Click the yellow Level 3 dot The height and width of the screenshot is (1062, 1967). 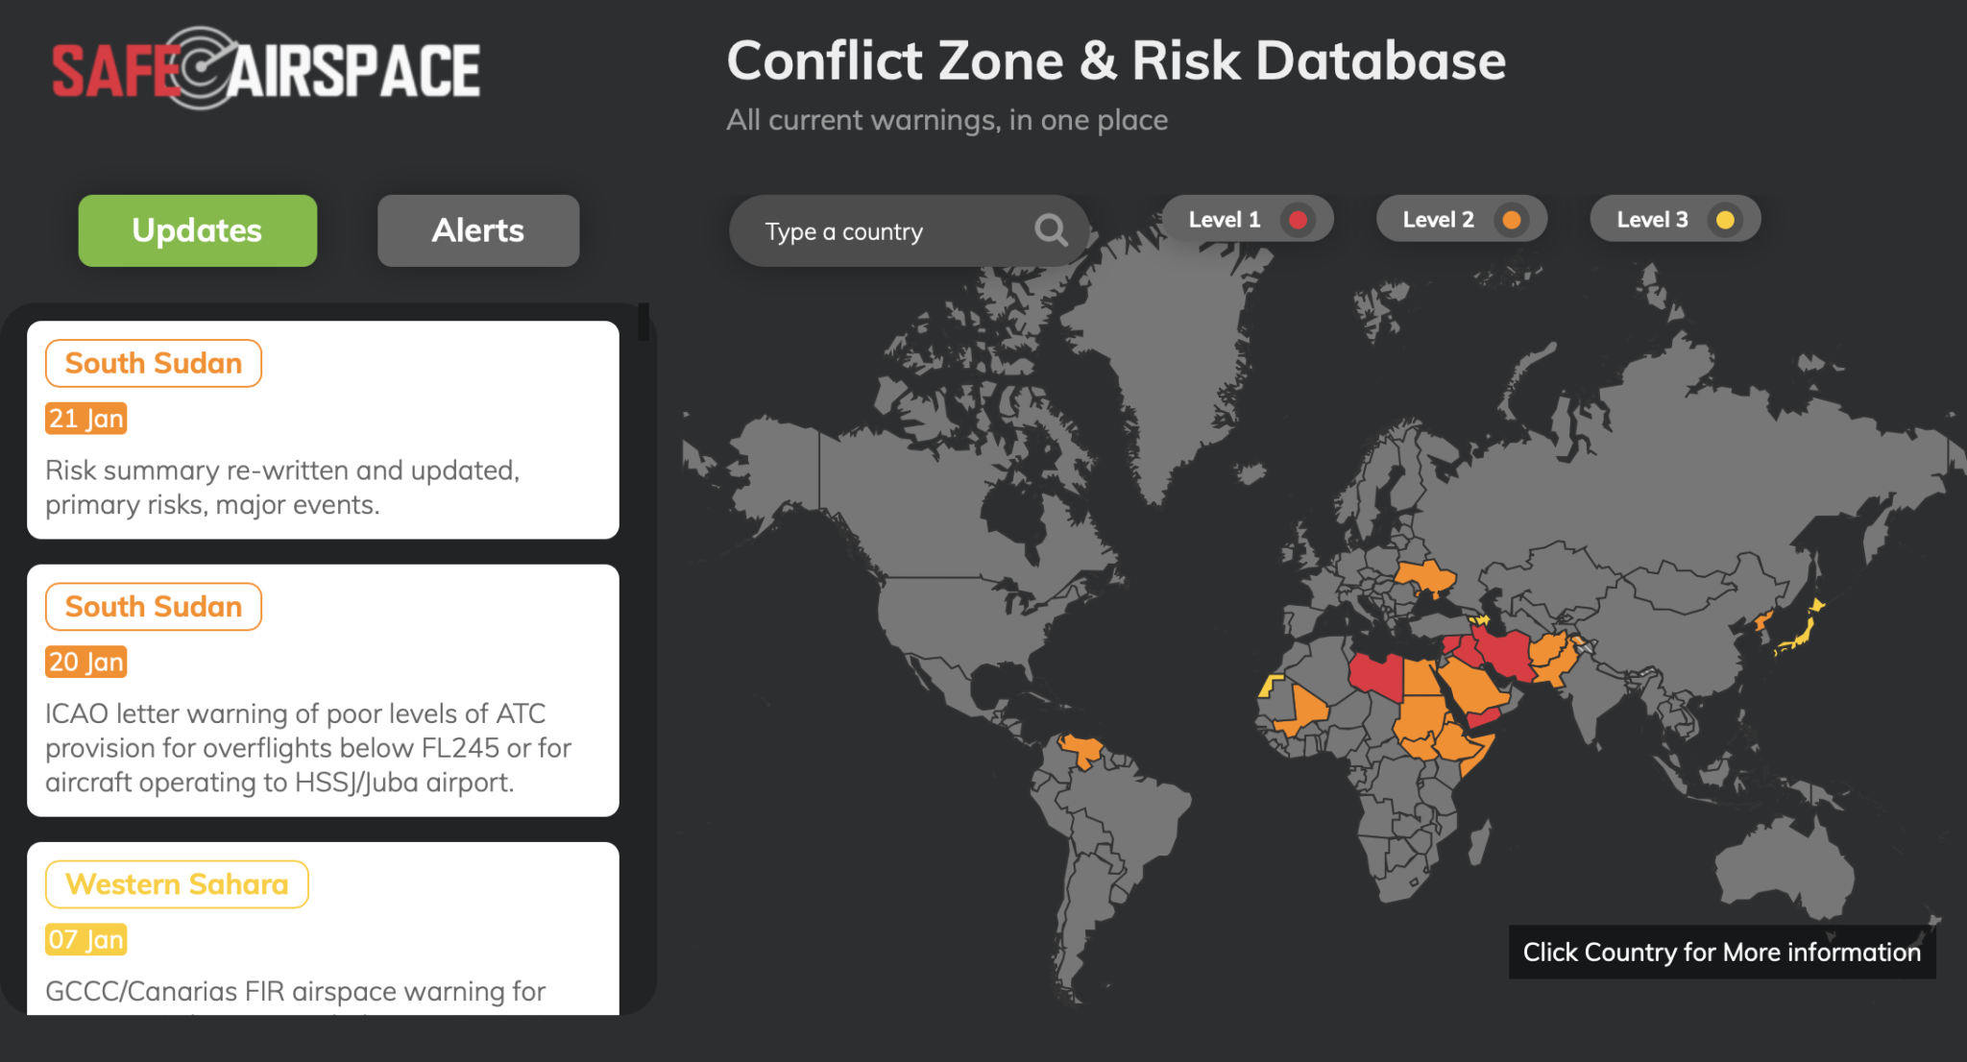(1725, 220)
